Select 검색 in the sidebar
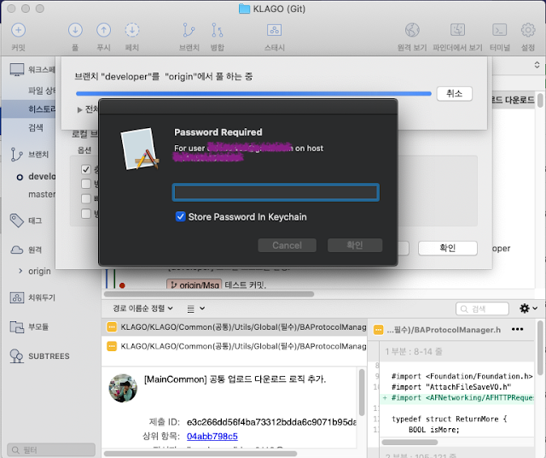The image size is (546, 458). (x=36, y=127)
